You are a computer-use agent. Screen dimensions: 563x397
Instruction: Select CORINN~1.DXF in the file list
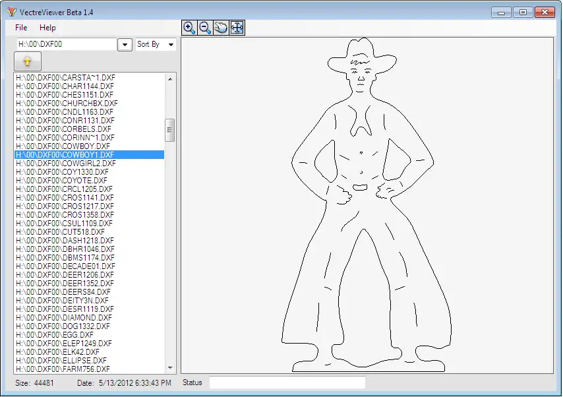point(90,138)
